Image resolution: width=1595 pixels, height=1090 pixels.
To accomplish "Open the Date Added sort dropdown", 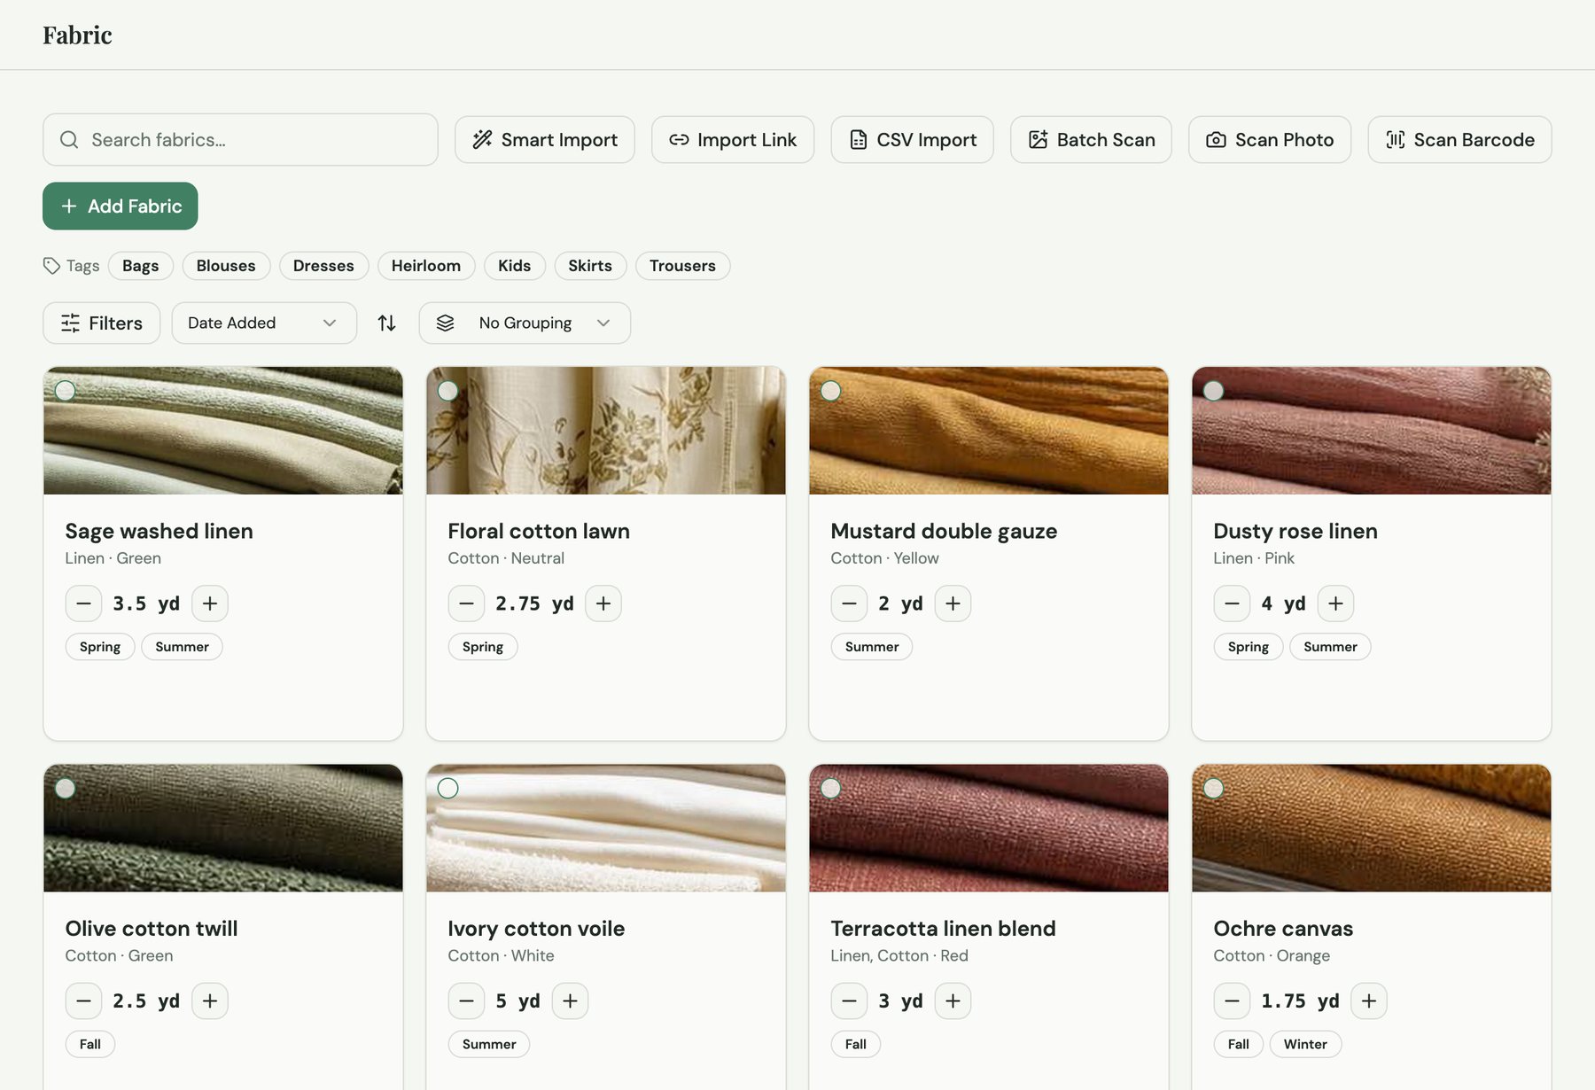I will click(x=264, y=323).
